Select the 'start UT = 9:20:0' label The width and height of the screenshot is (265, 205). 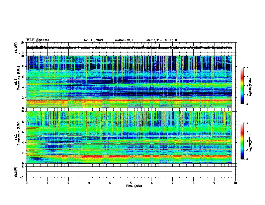162,40
